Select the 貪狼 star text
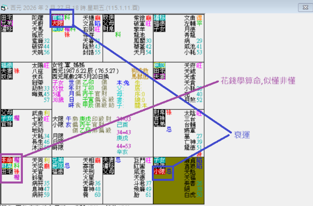 189,166
